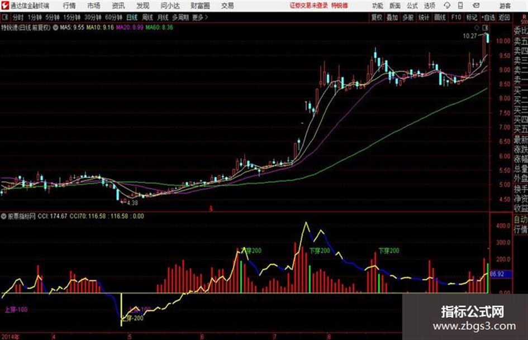The image size is (528, 340).
Task: Click the 特锐德(日线,前复权) chart title
Action: tap(26, 27)
